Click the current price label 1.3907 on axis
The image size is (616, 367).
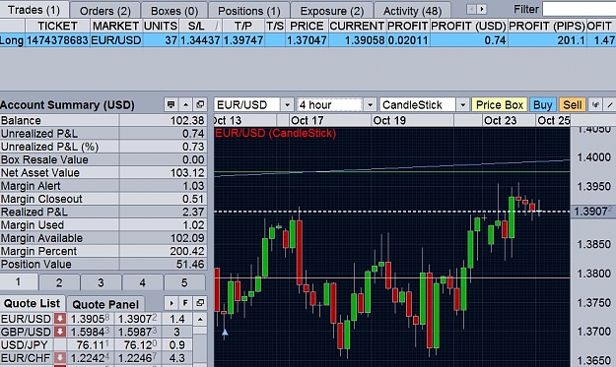[592, 212]
